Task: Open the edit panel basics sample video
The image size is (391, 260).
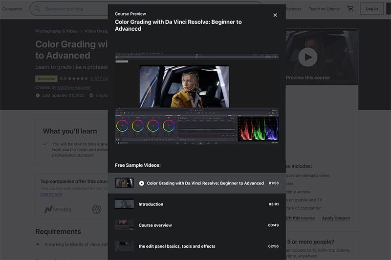Action: (197, 246)
